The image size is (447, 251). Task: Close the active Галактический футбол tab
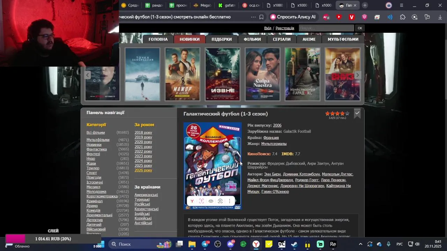tap(355, 5)
